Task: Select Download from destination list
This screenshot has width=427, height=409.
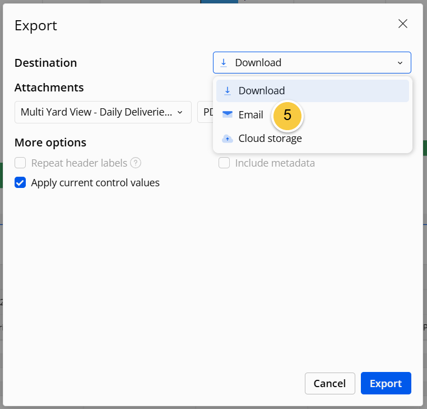Action: (x=313, y=91)
